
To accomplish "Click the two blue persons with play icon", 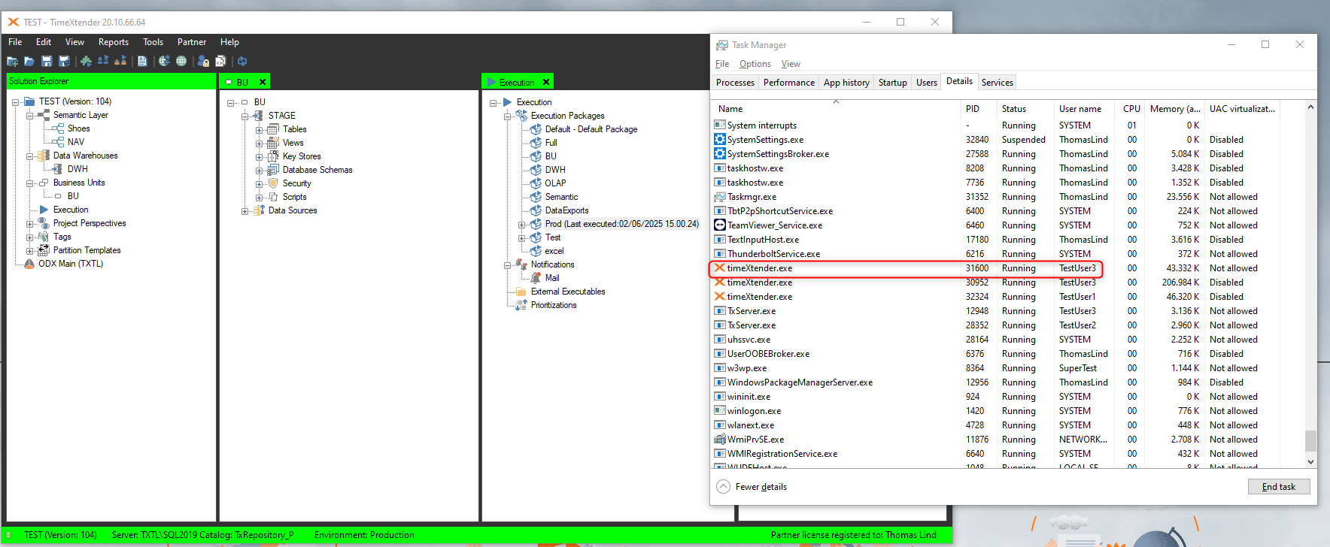I will (x=103, y=61).
